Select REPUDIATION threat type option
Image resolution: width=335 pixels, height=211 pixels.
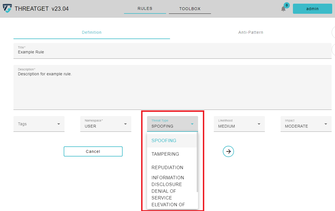coord(167,167)
